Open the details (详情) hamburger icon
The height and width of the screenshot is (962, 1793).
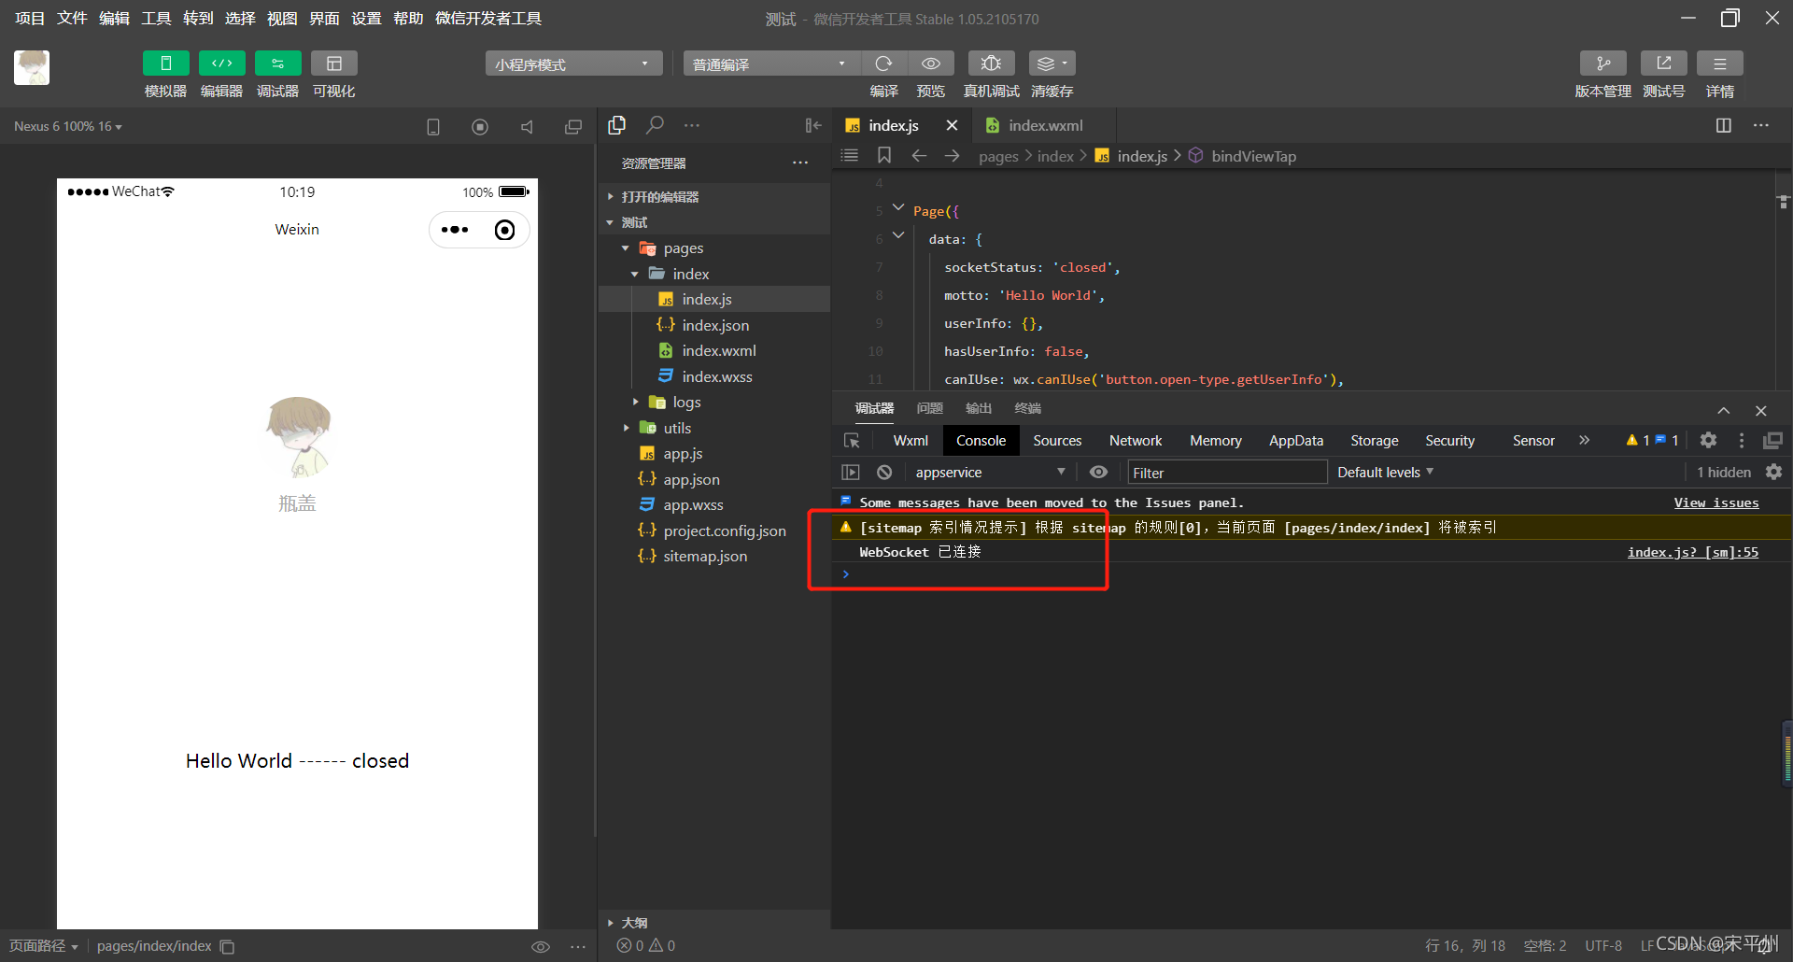pos(1719,64)
